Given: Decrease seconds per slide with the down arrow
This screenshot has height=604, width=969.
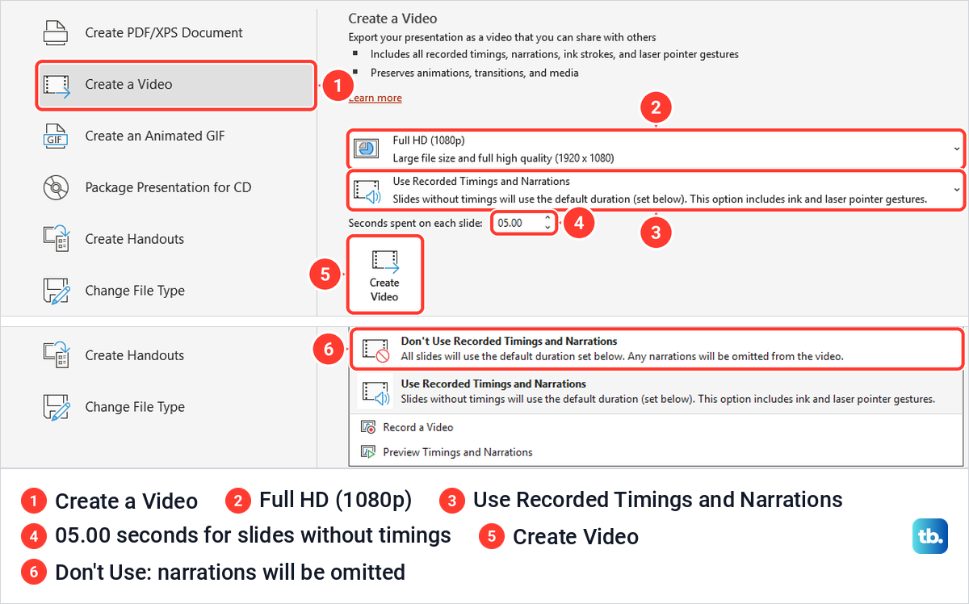Looking at the screenshot, I should pyautogui.click(x=547, y=228).
